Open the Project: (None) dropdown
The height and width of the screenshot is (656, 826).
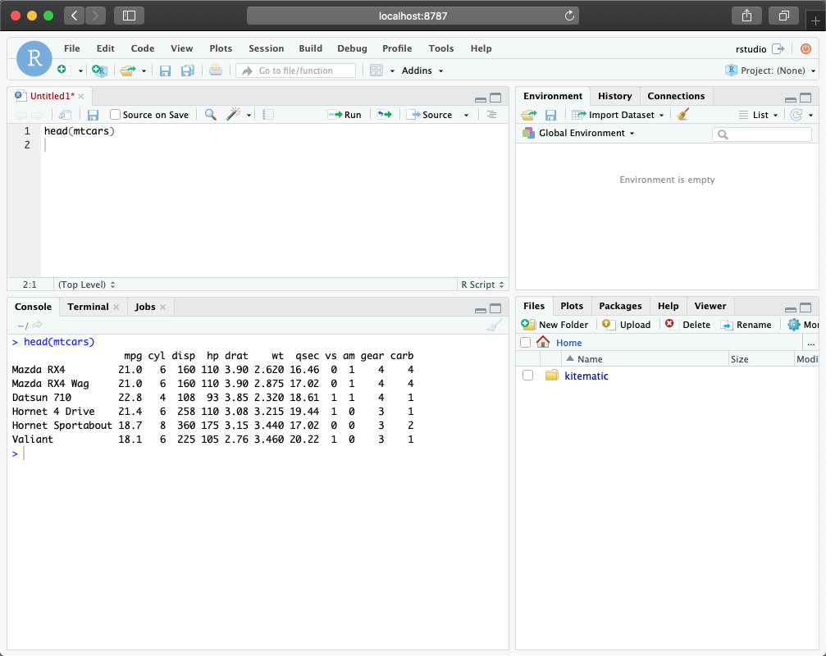point(771,71)
